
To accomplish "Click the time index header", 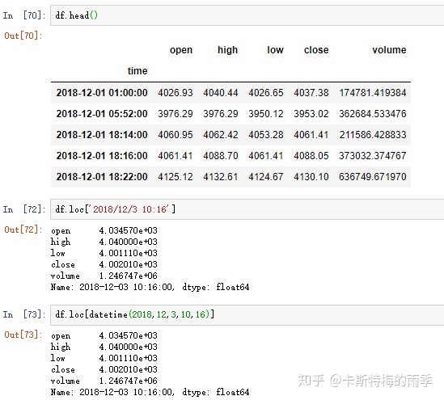I will [137, 71].
